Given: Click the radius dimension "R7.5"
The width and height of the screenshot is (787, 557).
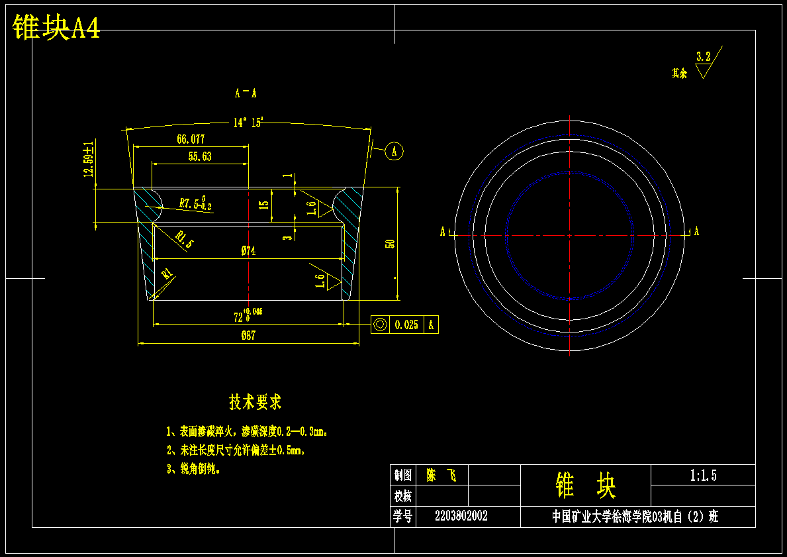Looking at the screenshot, I should click(x=195, y=203).
